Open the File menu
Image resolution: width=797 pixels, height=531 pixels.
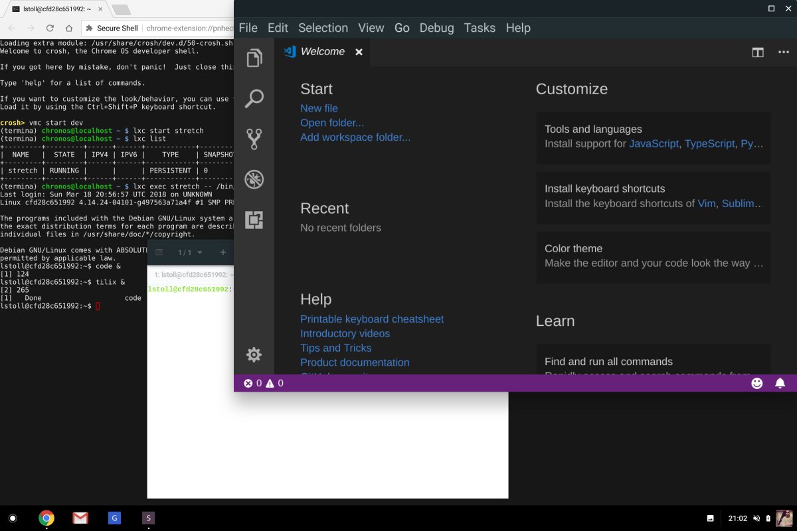tap(248, 28)
